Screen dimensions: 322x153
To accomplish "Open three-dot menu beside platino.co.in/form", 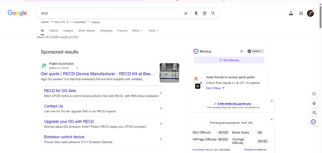I will click(77, 68).
